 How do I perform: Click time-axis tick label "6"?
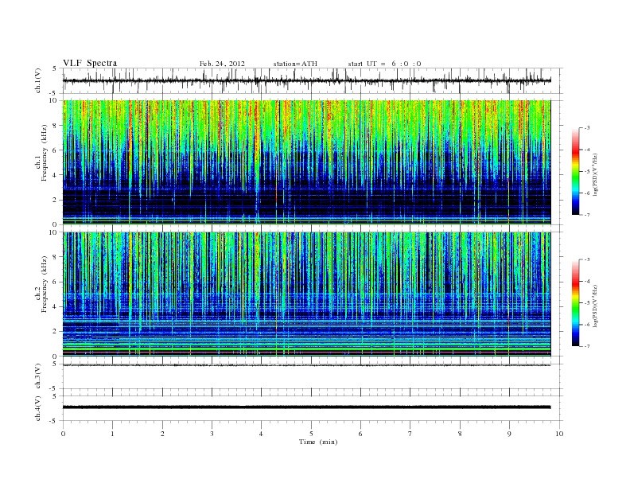pyautogui.click(x=360, y=434)
